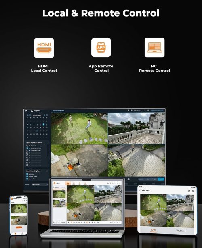Viewport: 202px width, 248px height.
Task: Switch to the Playback tab on the tablet
Action: tap(180, 231)
